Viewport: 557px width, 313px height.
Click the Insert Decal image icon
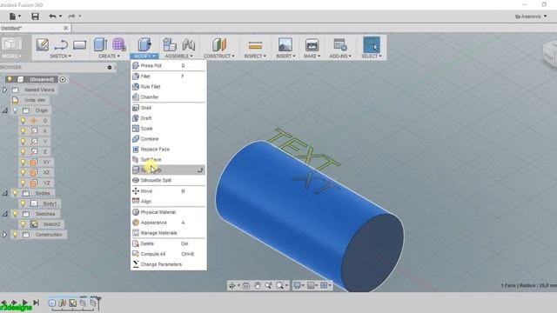285,44
